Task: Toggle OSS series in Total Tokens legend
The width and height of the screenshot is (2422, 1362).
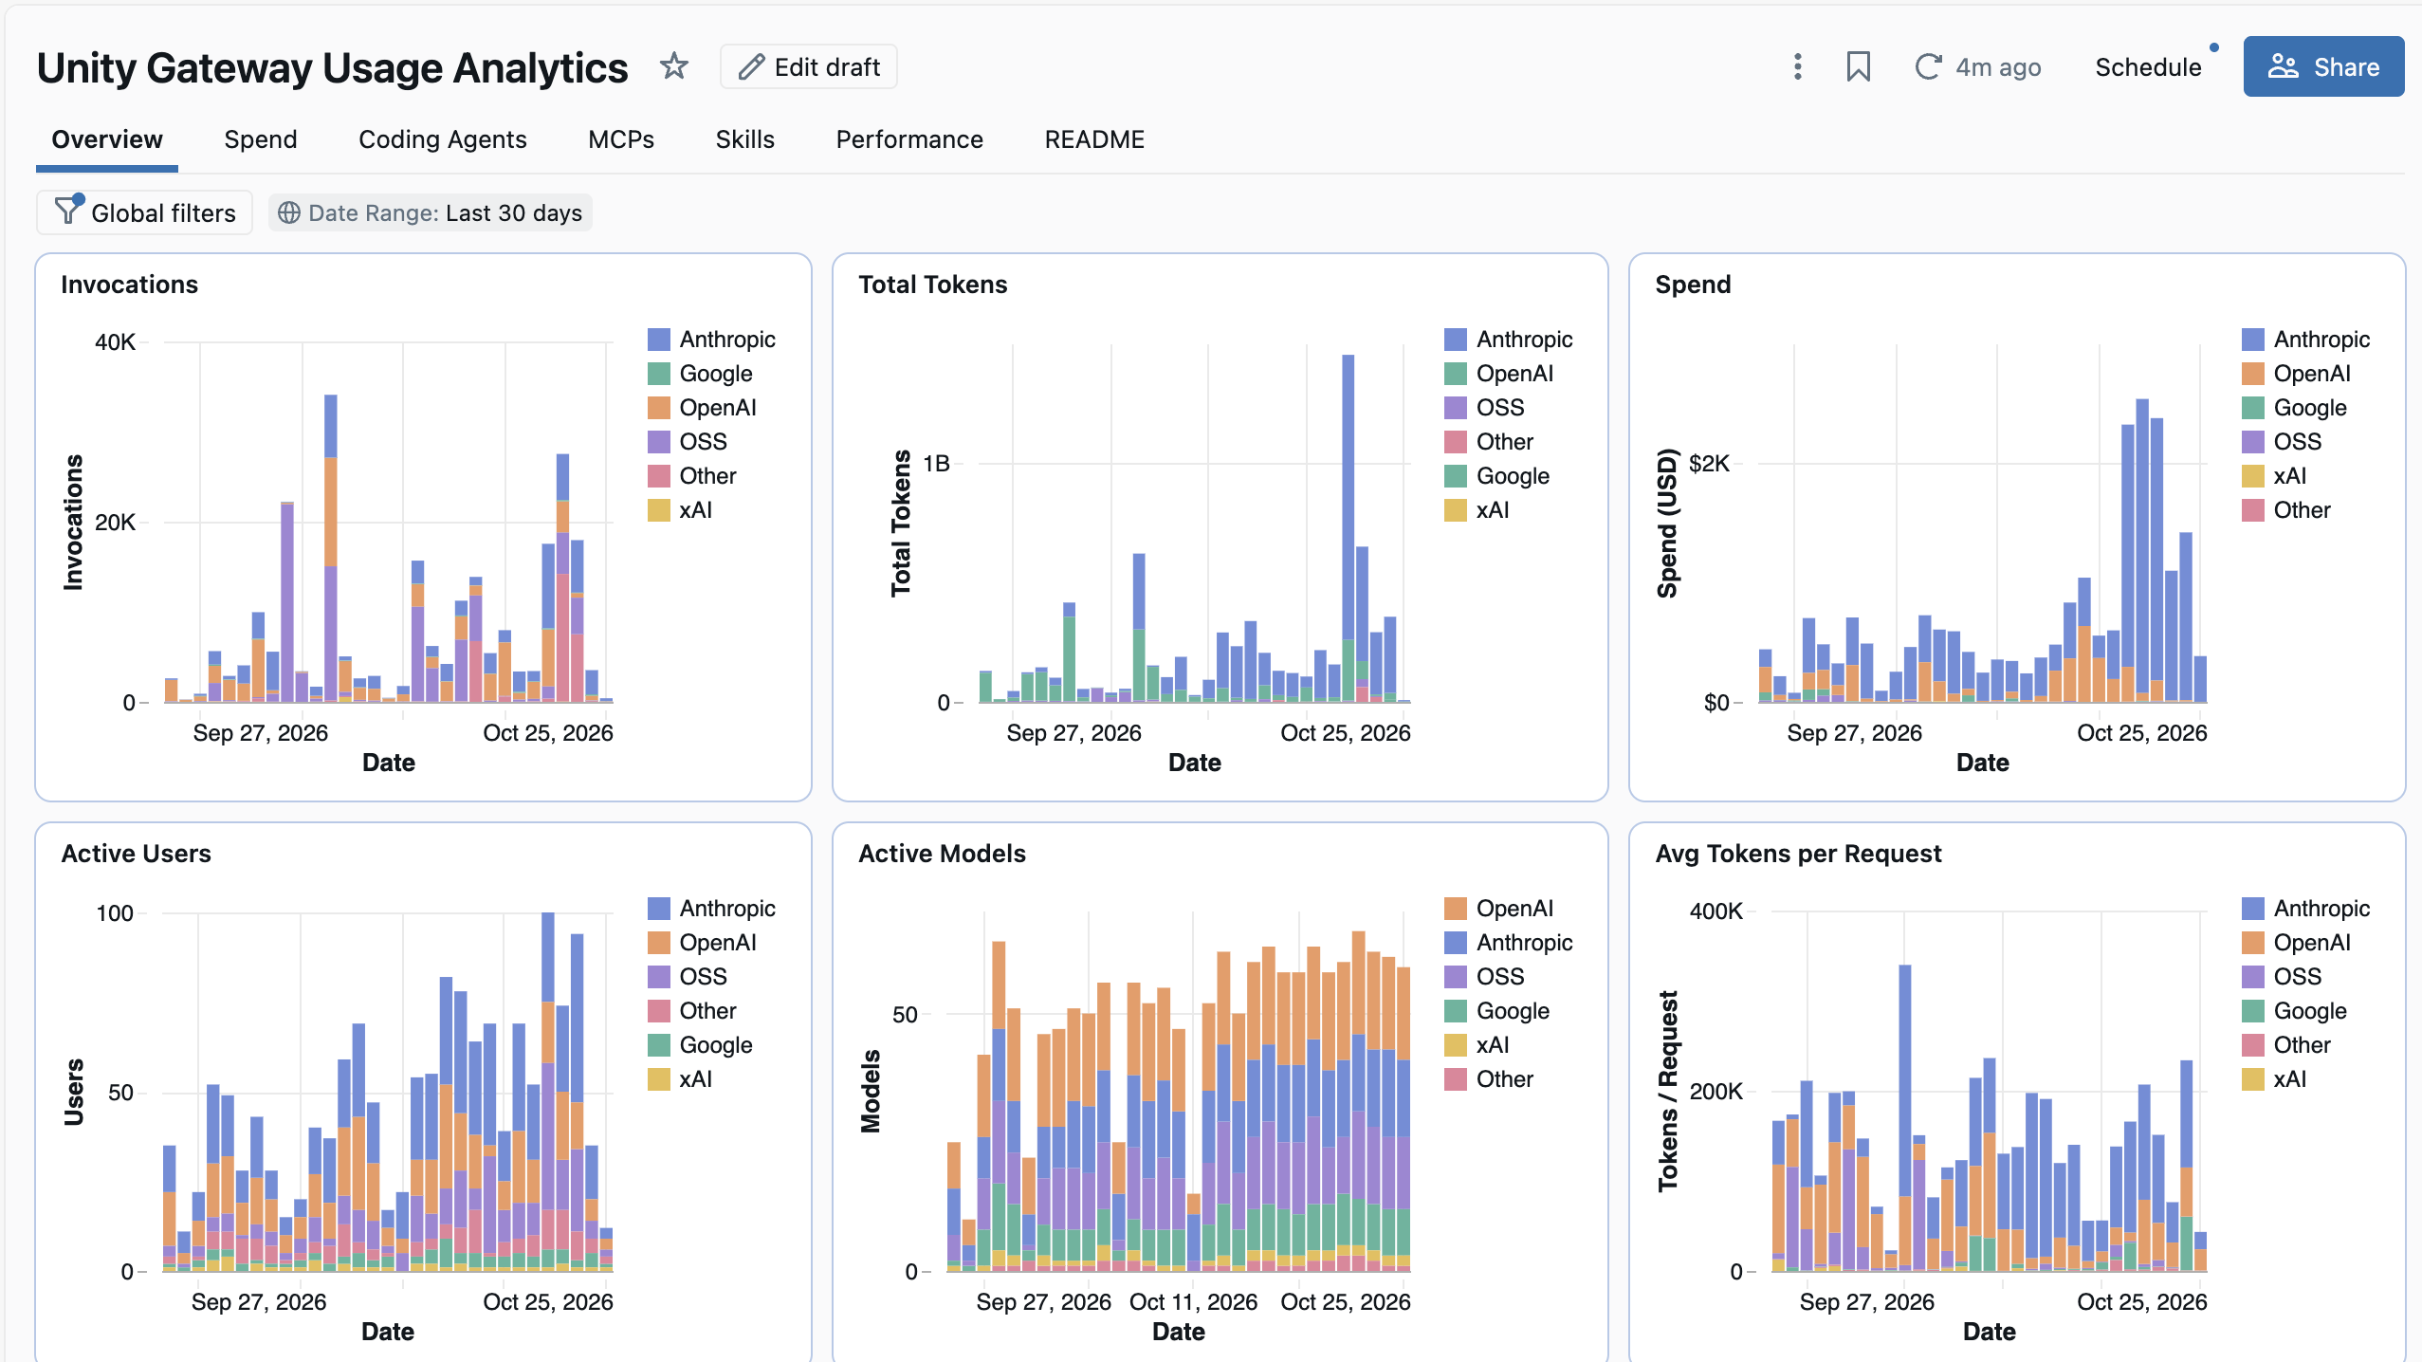Action: click(x=1484, y=408)
